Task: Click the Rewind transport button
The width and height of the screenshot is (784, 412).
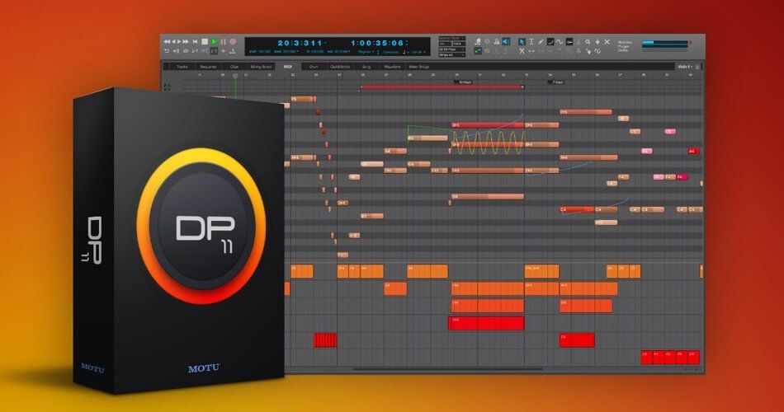Action: [x=167, y=42]
